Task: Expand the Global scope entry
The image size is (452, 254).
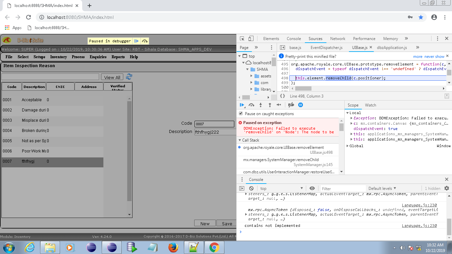Action: (x=348, y=146)
